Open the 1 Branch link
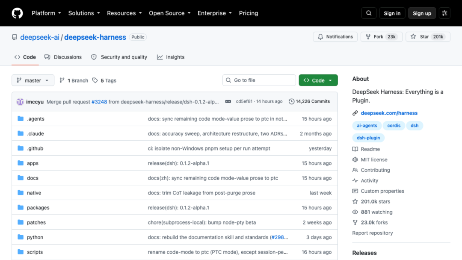The height and width of the screenshot is (260, 462). 74,80
